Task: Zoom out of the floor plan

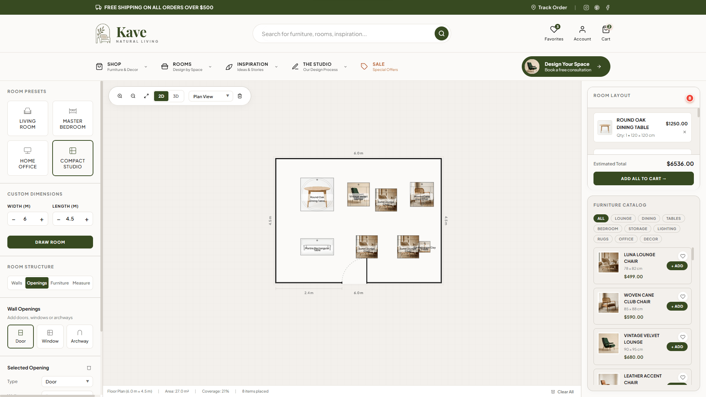Action: click(x=133, y=96)
